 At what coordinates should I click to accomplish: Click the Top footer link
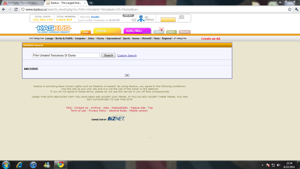pos(150,108)
